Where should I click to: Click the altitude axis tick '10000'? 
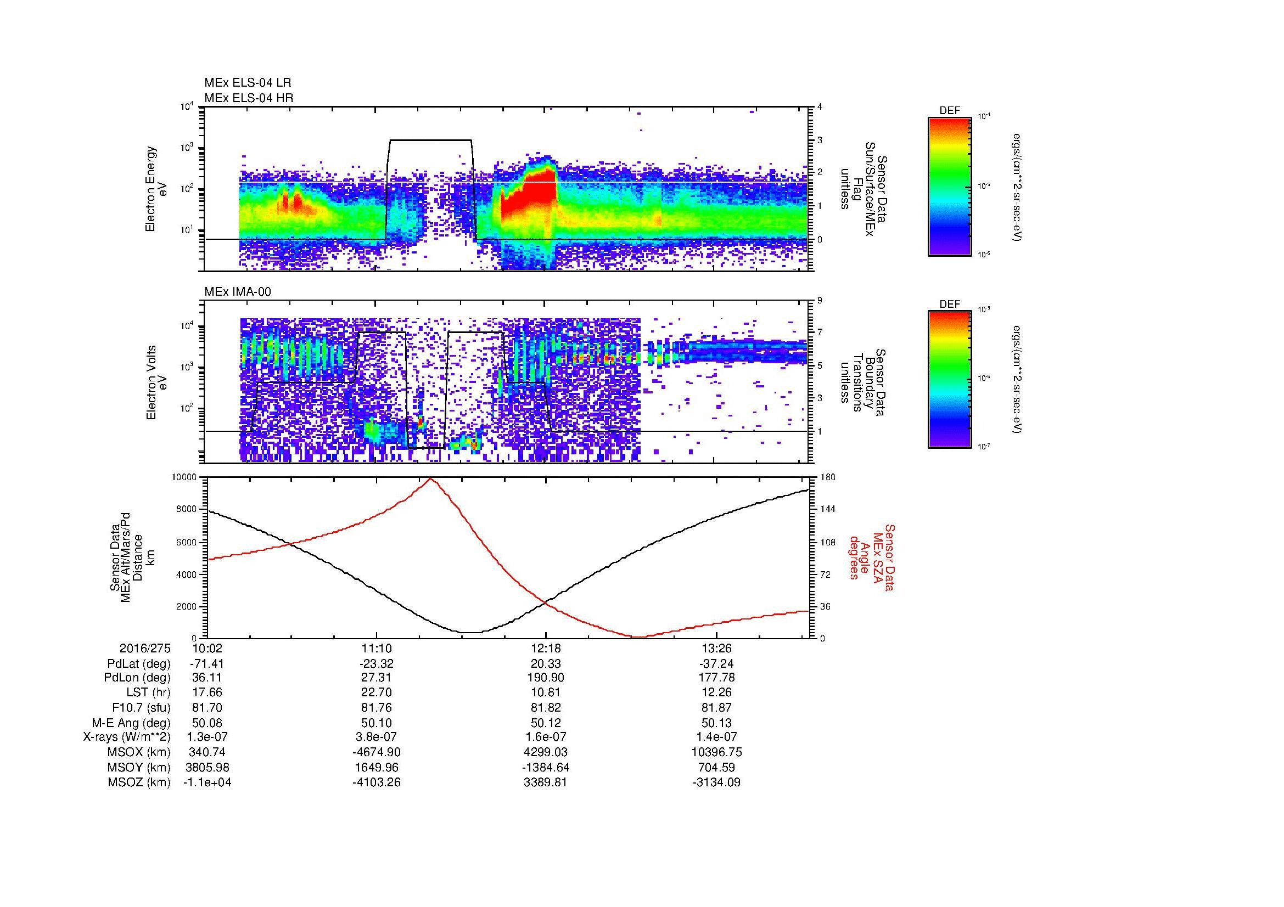[184, 477]
